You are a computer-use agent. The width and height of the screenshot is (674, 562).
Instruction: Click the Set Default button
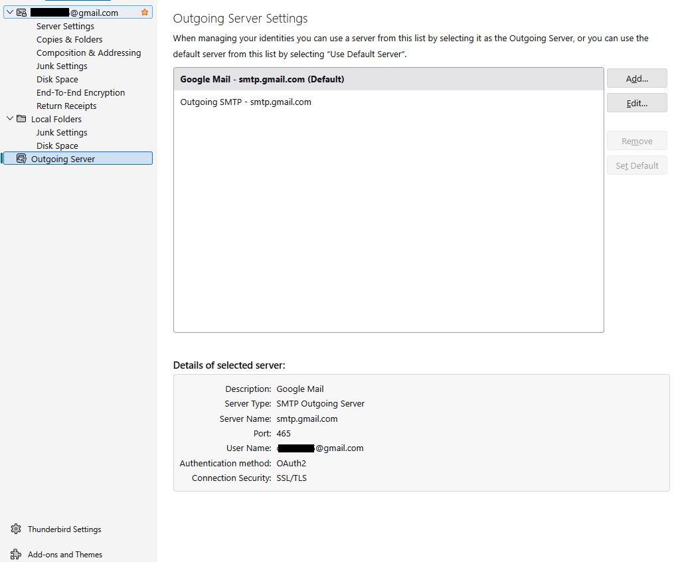tap(637, 165)
